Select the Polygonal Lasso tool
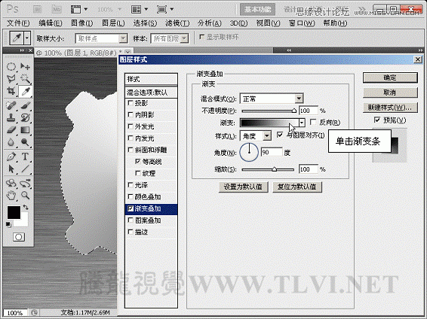Image resolution: width=427 pixels, height=319 pixels. point(11,79)
